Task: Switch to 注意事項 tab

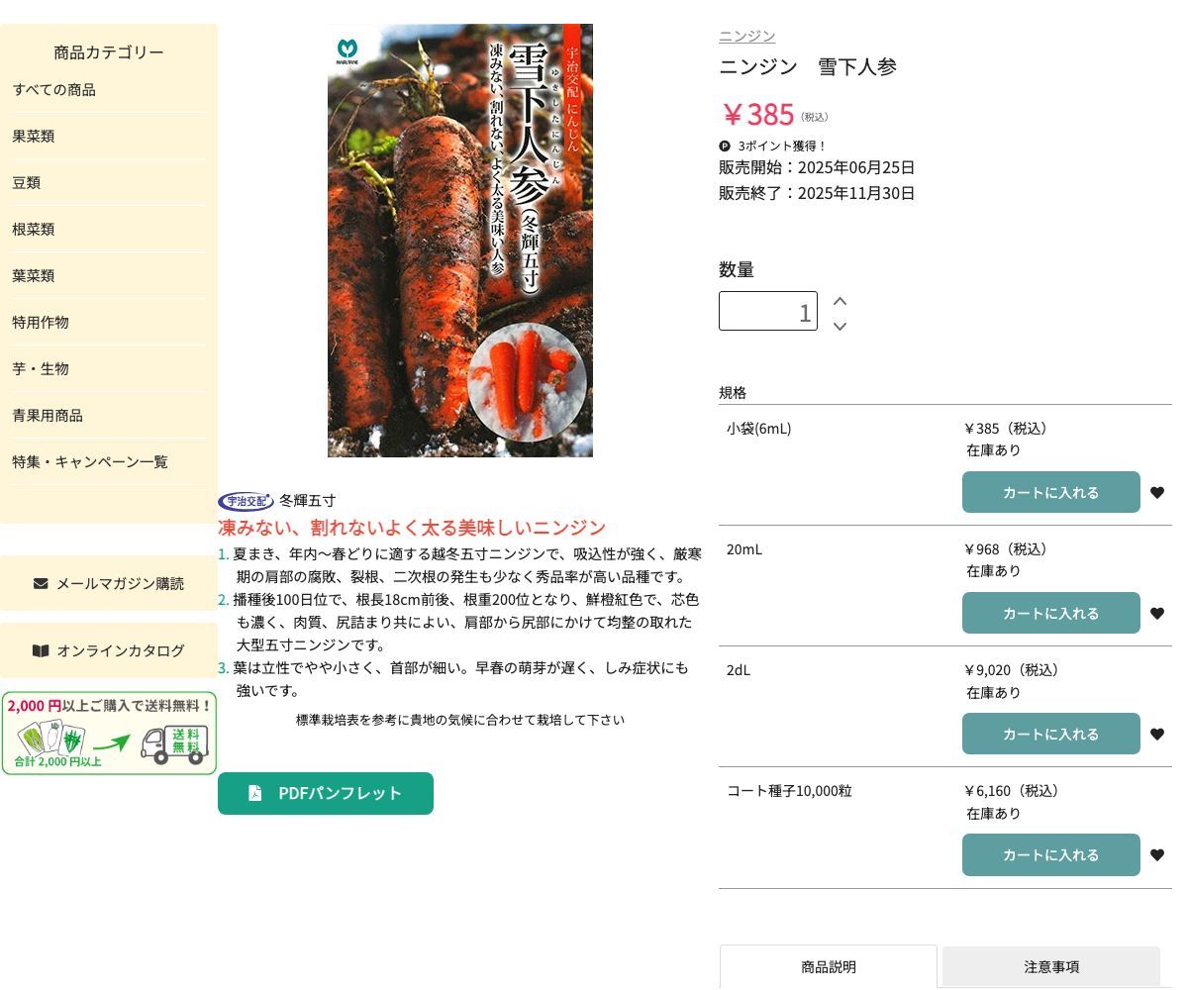Action: pyautogui.click(x=1050, y=967)
